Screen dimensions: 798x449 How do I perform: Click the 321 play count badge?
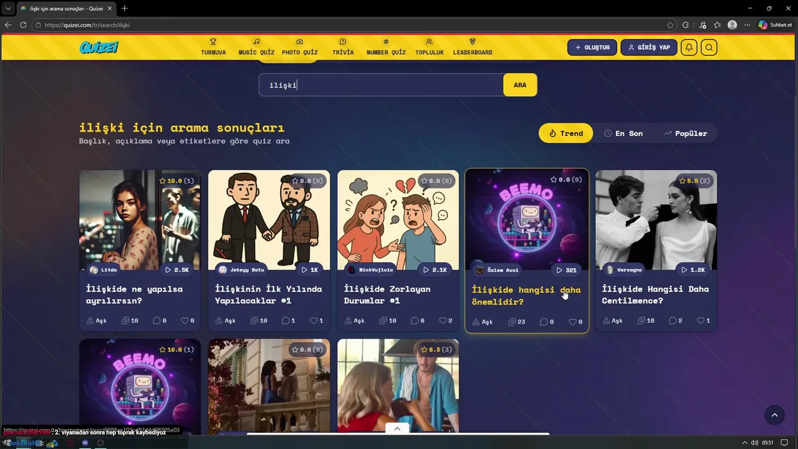[566, 270]
